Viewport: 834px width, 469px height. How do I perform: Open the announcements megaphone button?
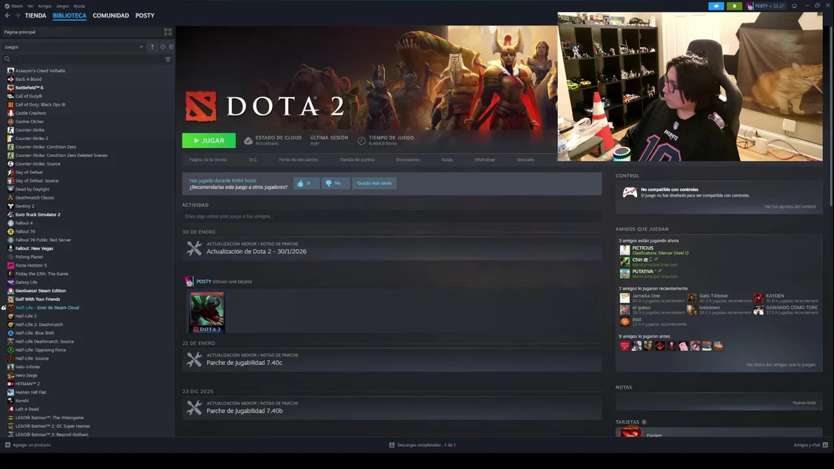pyautogui.click(x=716, y=6)
